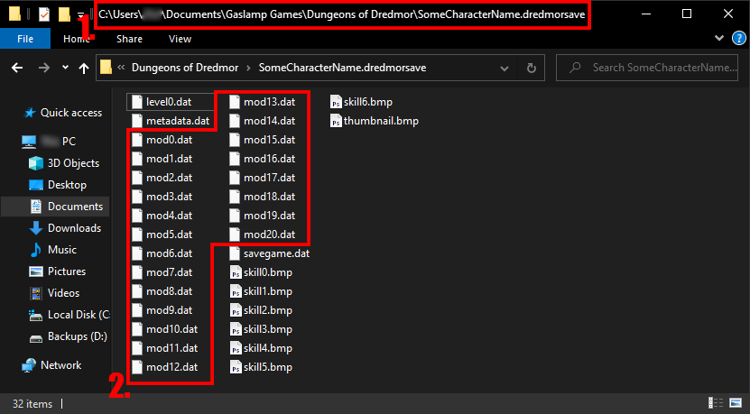Select the savegame.dat file

(x=269, y=253)
